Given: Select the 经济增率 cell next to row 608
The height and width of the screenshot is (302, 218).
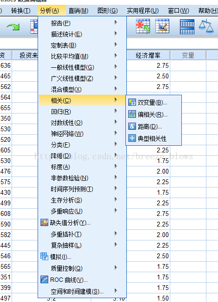Looking at the screenshot, I should (x=148, y=214).
